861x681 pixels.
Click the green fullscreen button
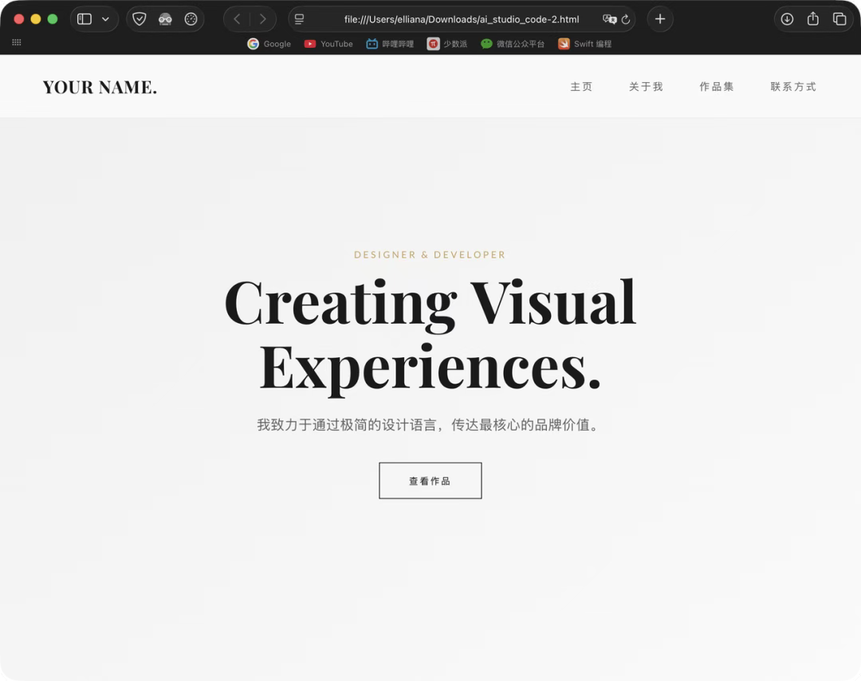(53, 19)
